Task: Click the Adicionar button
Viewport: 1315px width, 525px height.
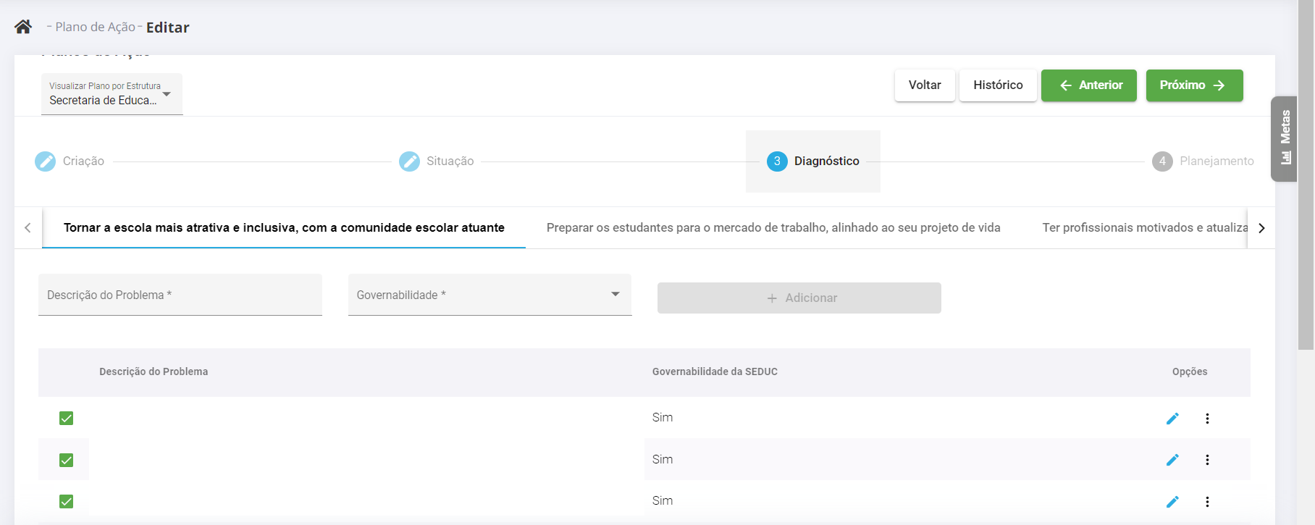Action: (x=799, y=298)
